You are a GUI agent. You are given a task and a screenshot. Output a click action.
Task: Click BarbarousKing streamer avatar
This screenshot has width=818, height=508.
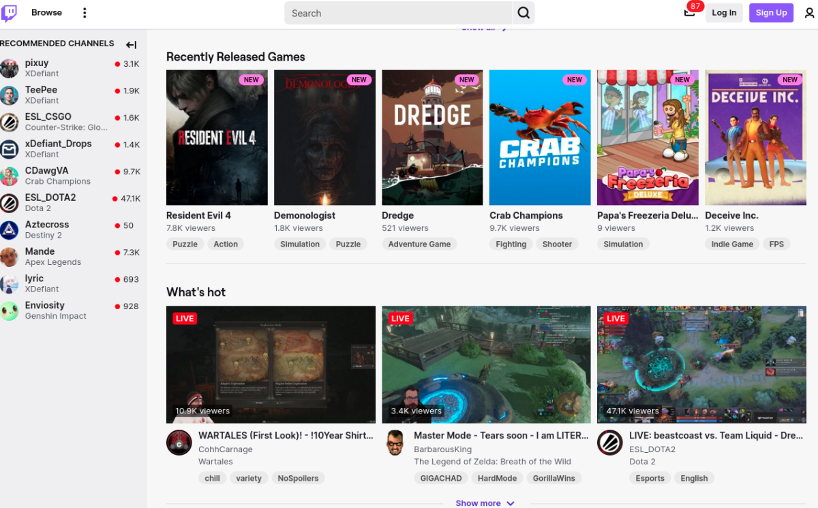(x=395, y=443)
